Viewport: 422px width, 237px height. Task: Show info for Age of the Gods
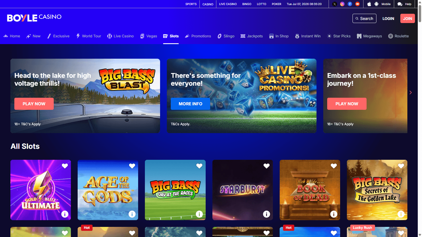(x=132, y=214)
